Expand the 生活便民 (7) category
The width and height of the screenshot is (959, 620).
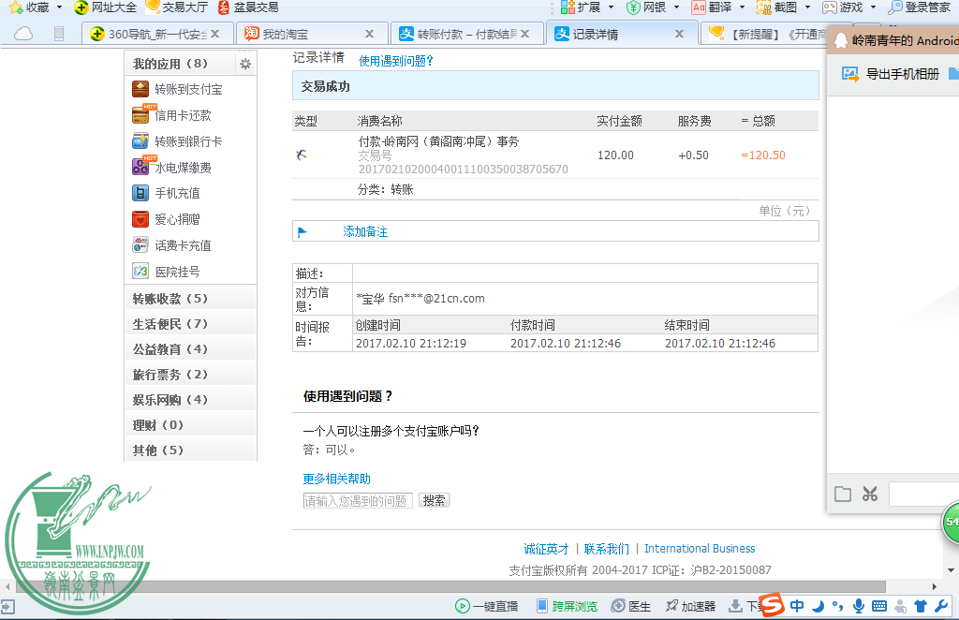point(170,324)
